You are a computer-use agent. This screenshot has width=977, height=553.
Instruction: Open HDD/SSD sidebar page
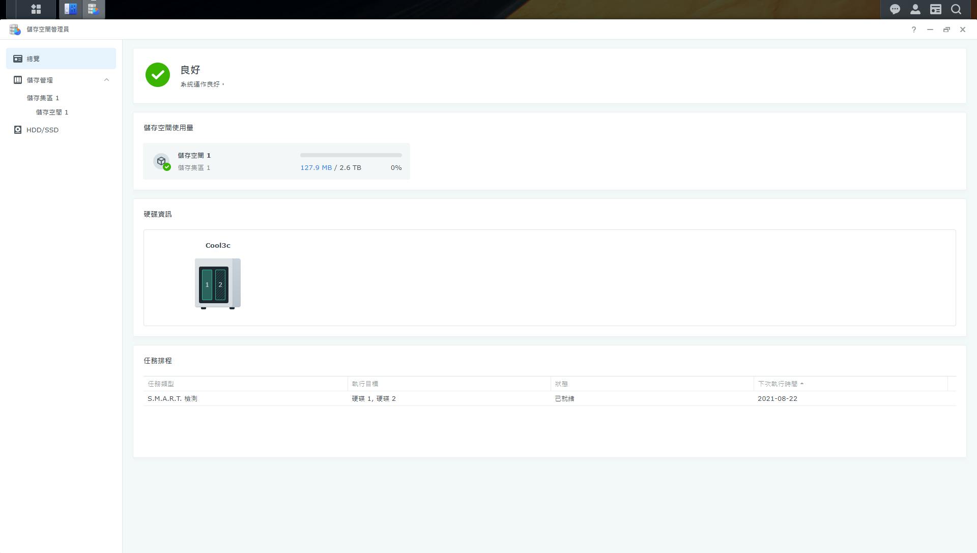(42, 130)
